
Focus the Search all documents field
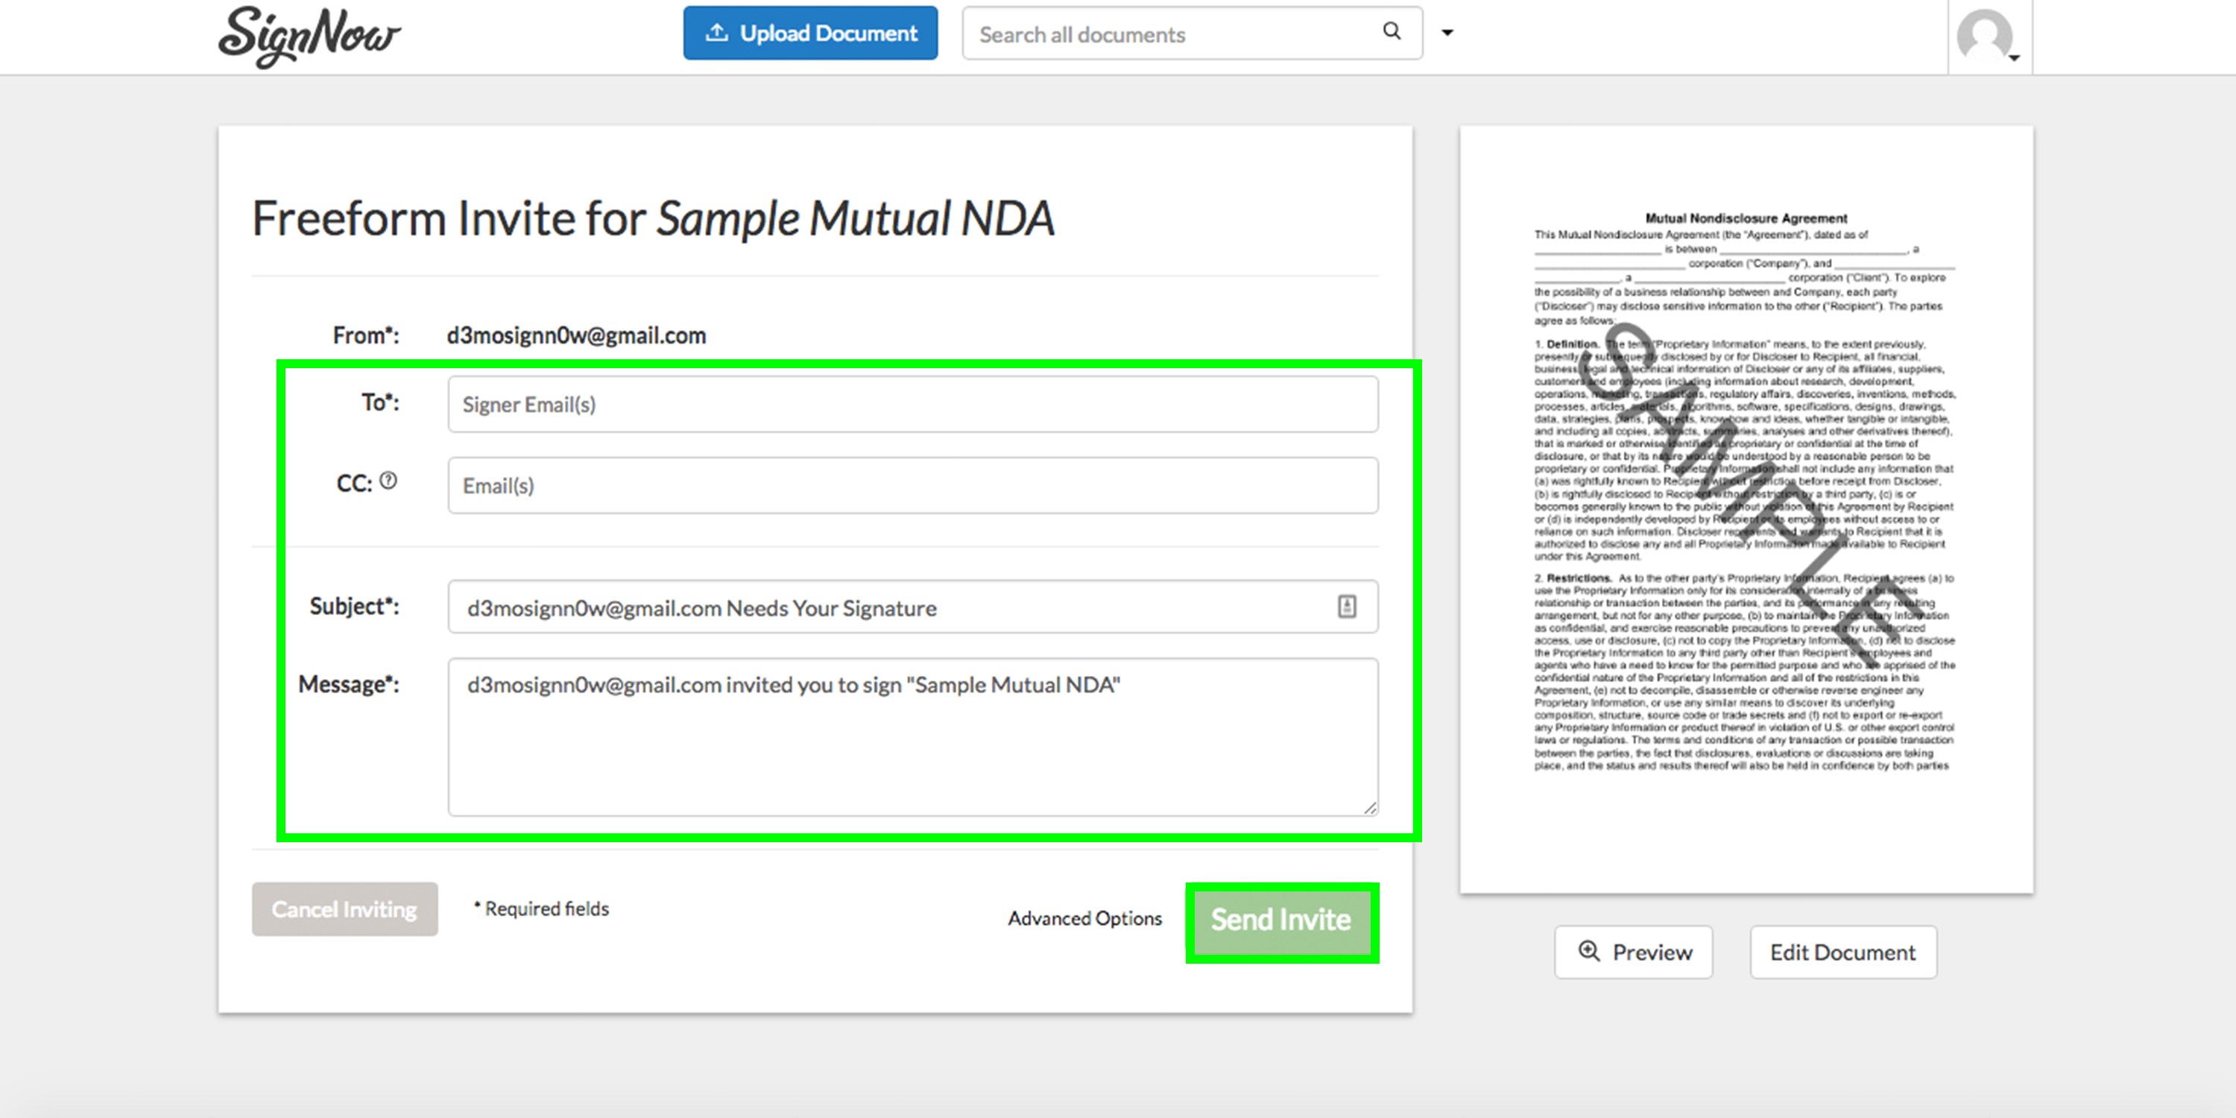point(1172,34)
